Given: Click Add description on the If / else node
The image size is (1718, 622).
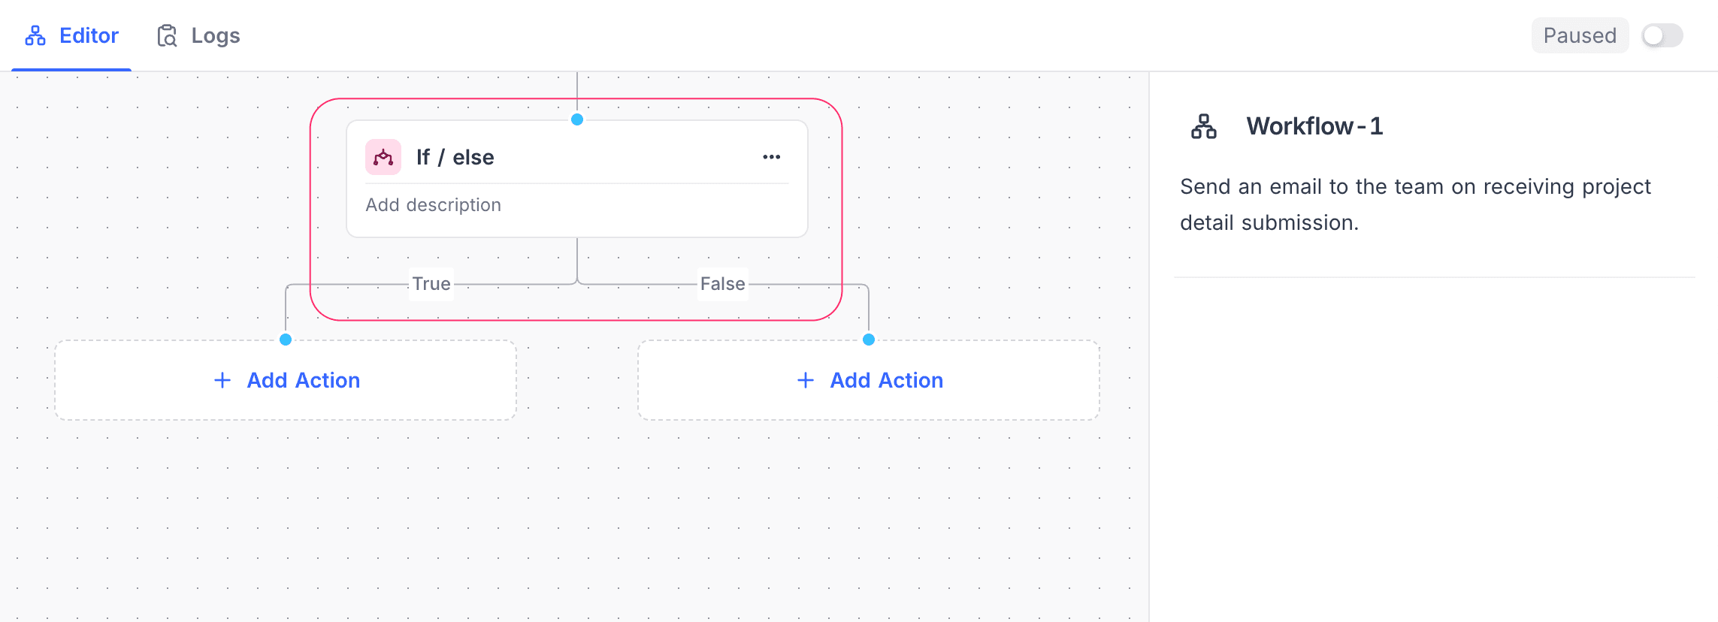Looking at the screenshot, I should 434,204.
